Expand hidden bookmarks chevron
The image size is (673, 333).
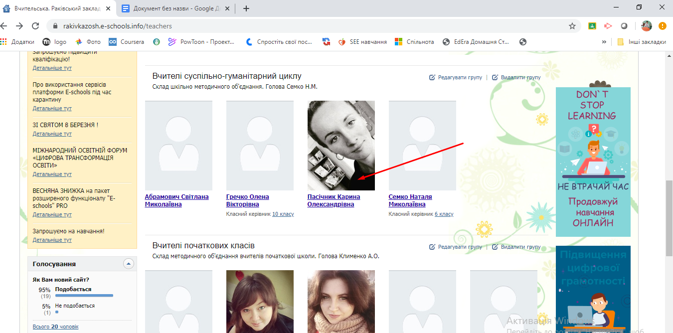coord(604,42)
